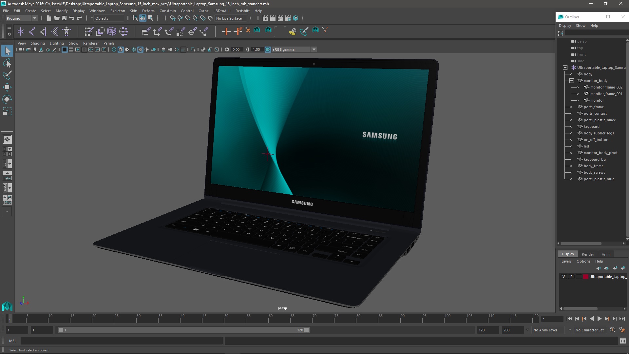Toggle smooth shade all cube button
Image resolution: width=629 pixels, height=354 pixels.
(121, 49)
